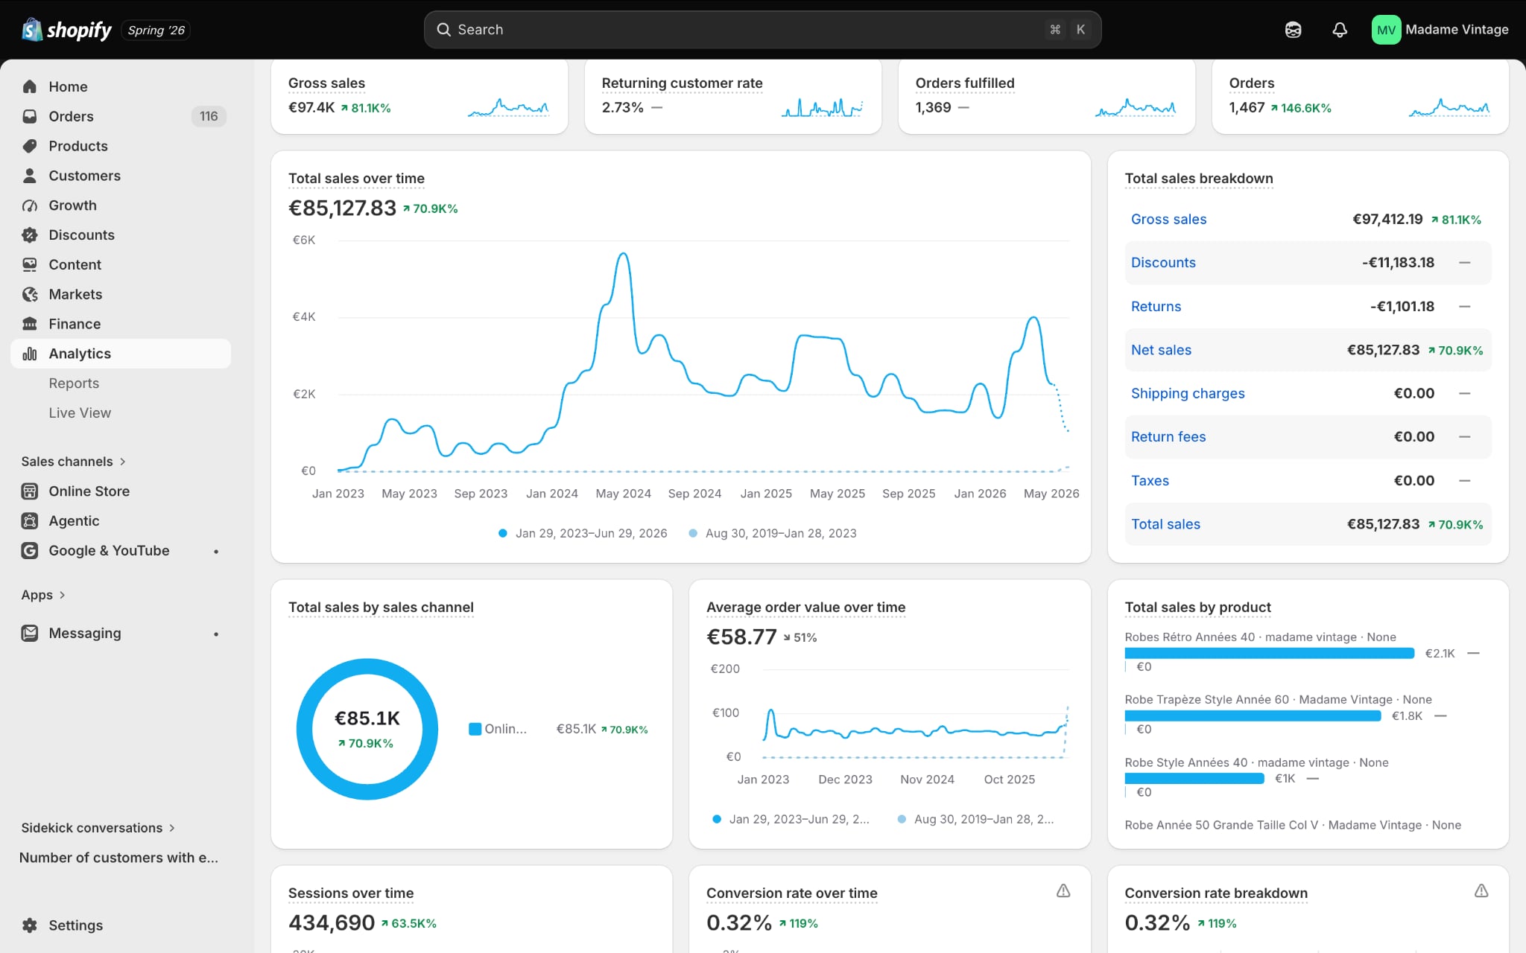
Task: Open notifications bell icon
Action: 1340,30
